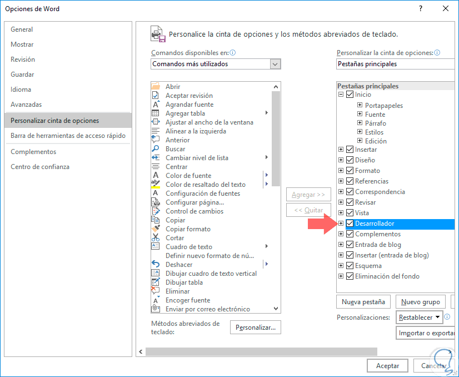Click the Control de cambios icon
Image resolution: width=459 pixels, height=377 pixels.
click(x=156, y=211)
